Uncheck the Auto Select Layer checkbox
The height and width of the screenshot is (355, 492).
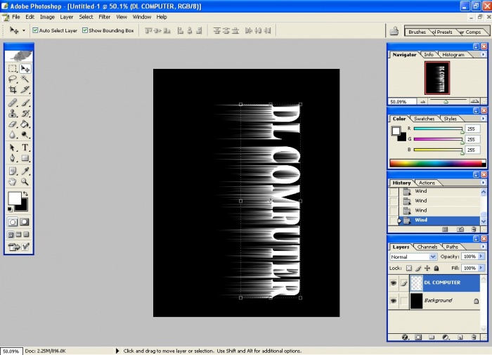pyautogui.click(x=35, y=31)
